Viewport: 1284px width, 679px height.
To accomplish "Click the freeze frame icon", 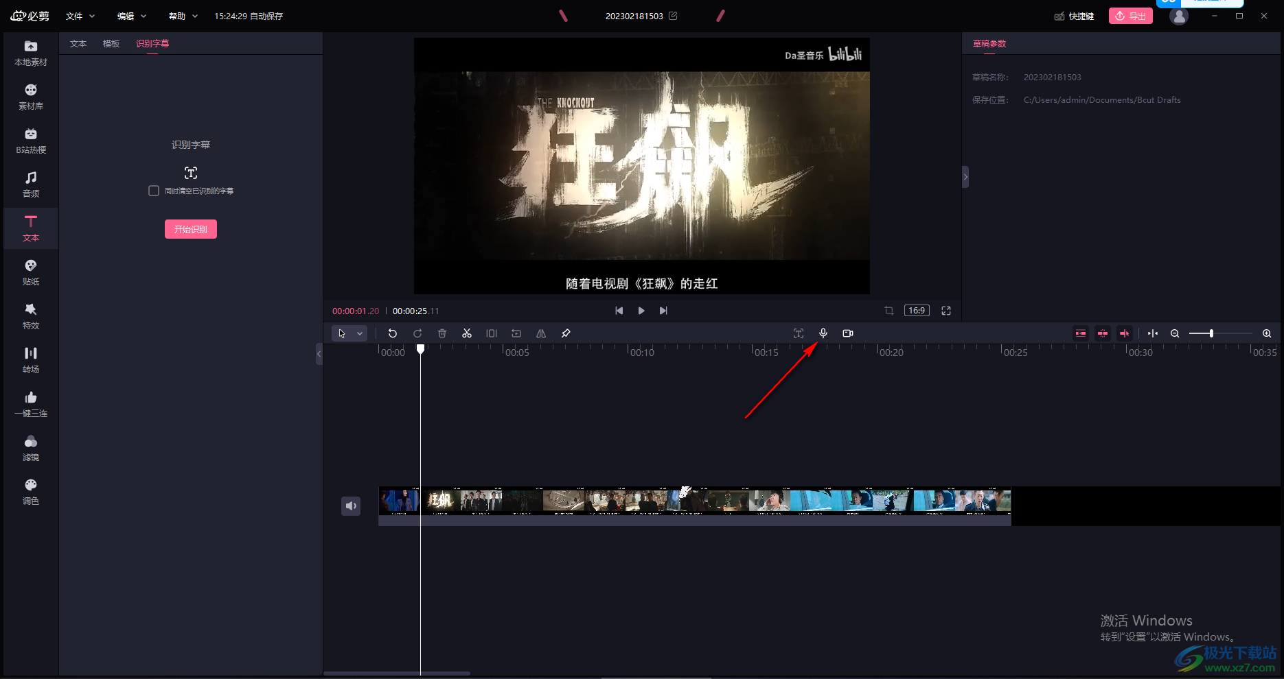I will [x=492, y=333].
